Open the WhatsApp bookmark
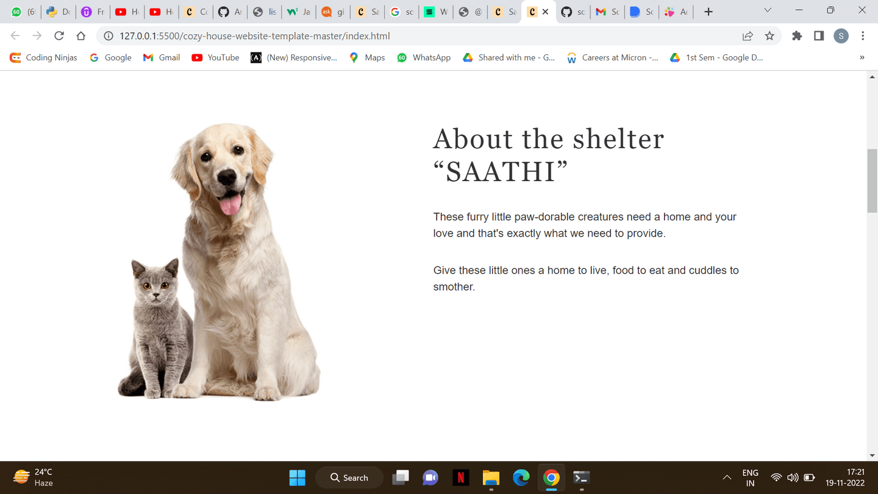Screen dimensions: 878x494 click(424, 57)
